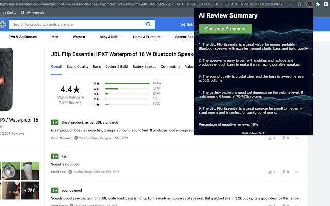This screenshot has width=330, height=206.
Task: Open the My Network bookmark
Action: point(32,12)
